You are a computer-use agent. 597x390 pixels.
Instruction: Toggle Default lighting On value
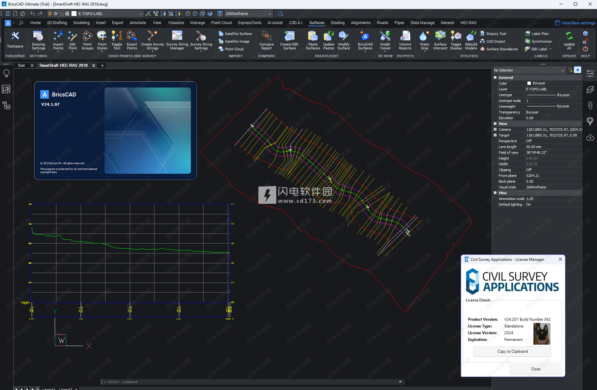coord(553,205)
